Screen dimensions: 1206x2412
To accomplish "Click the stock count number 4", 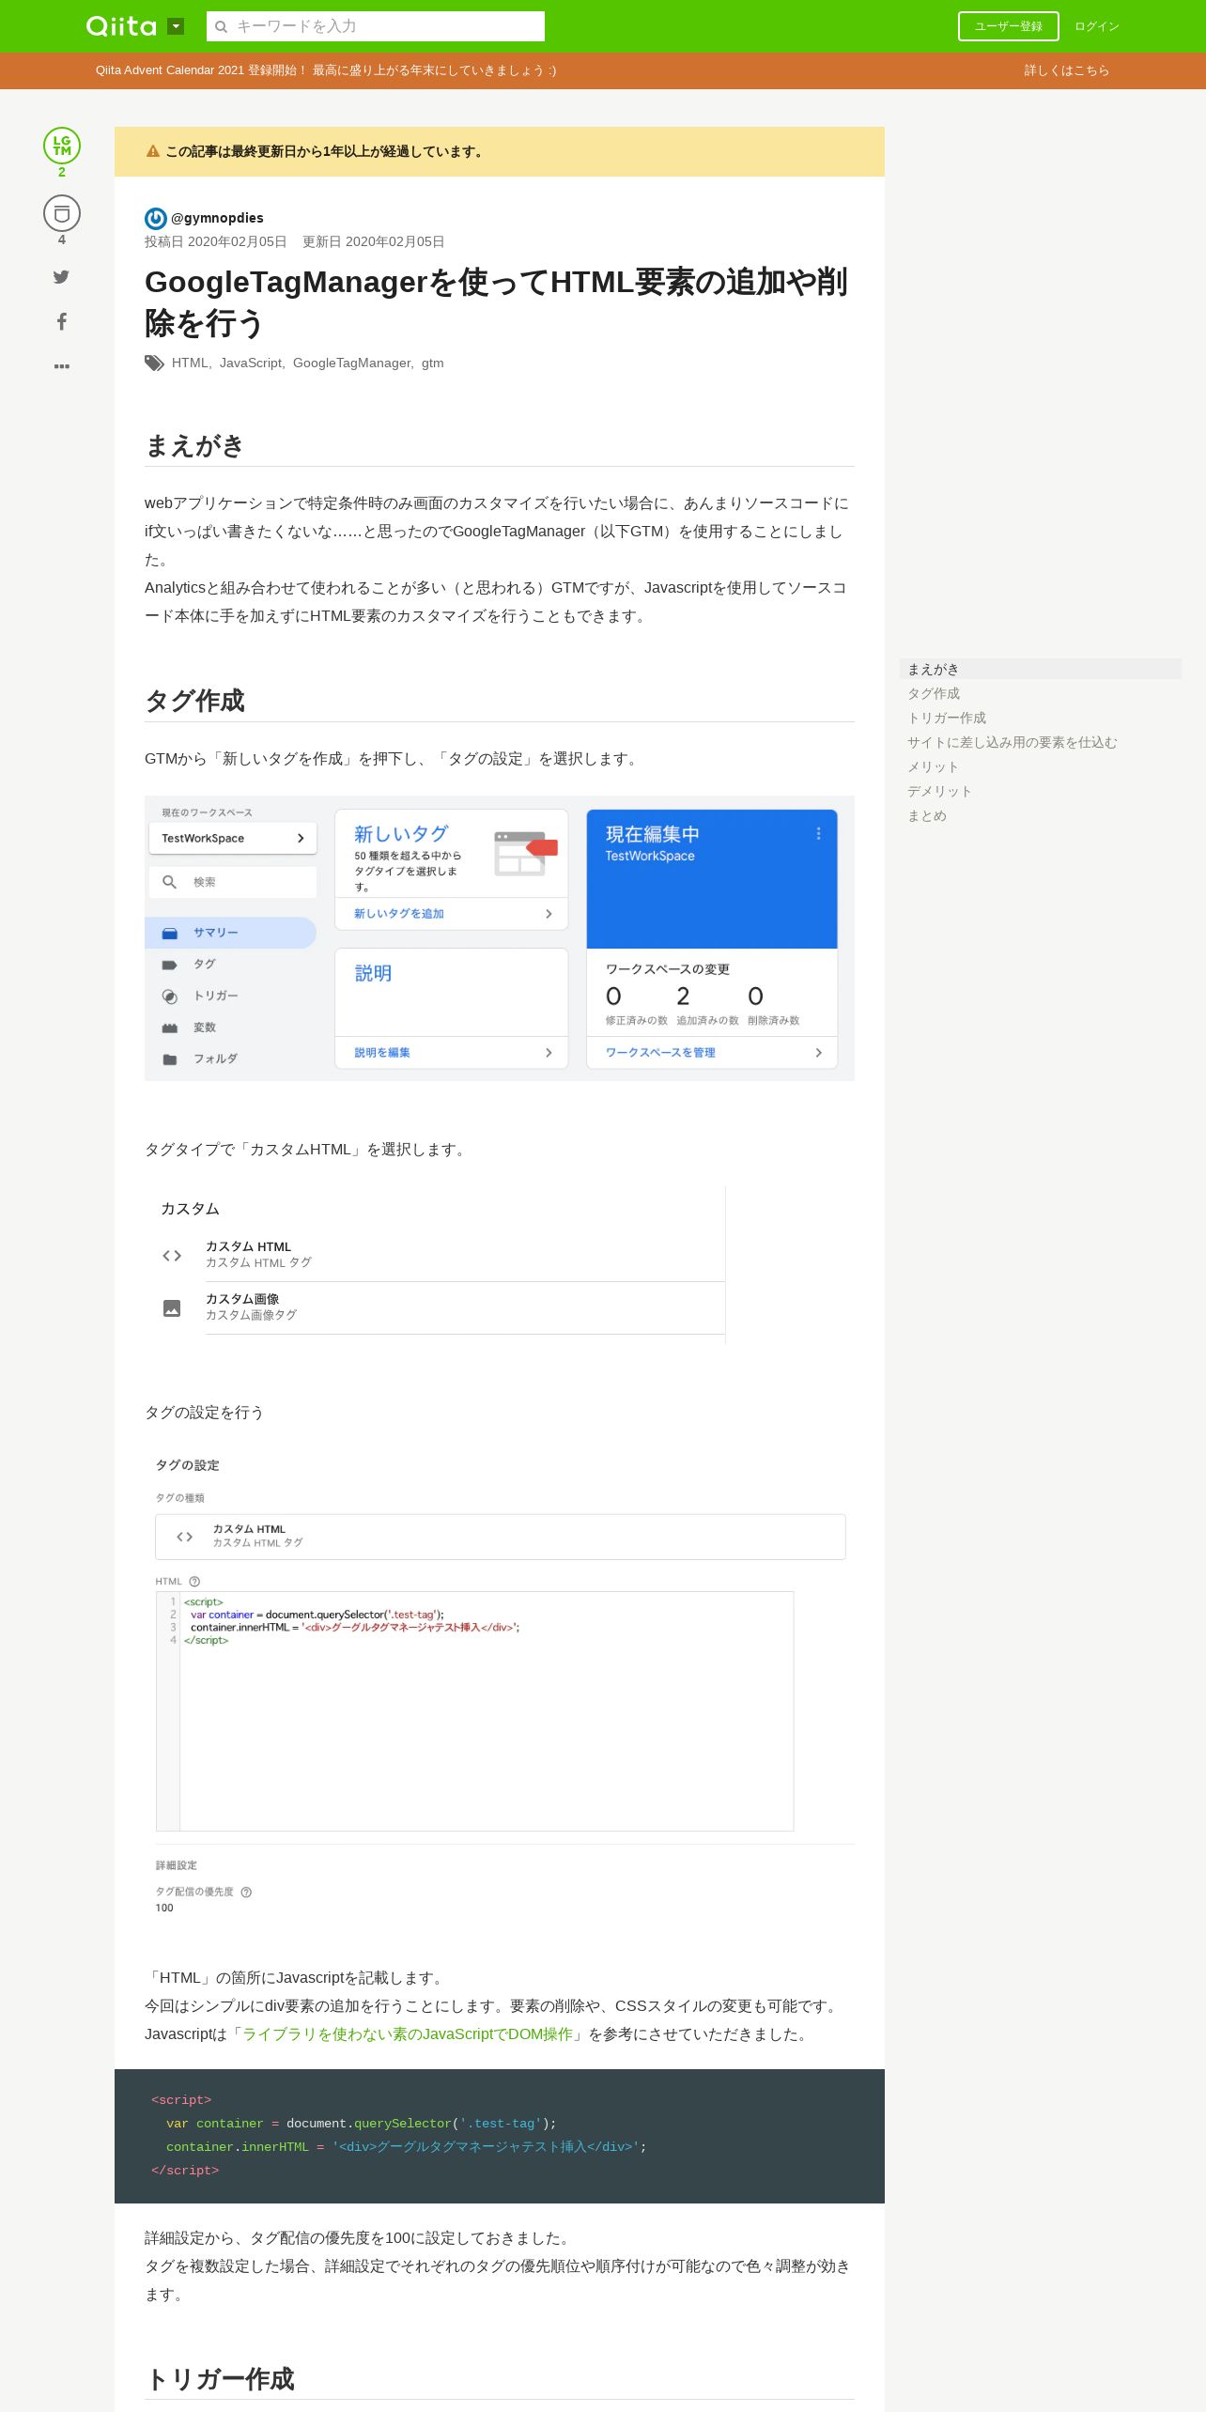I will (x=62, y=240).
